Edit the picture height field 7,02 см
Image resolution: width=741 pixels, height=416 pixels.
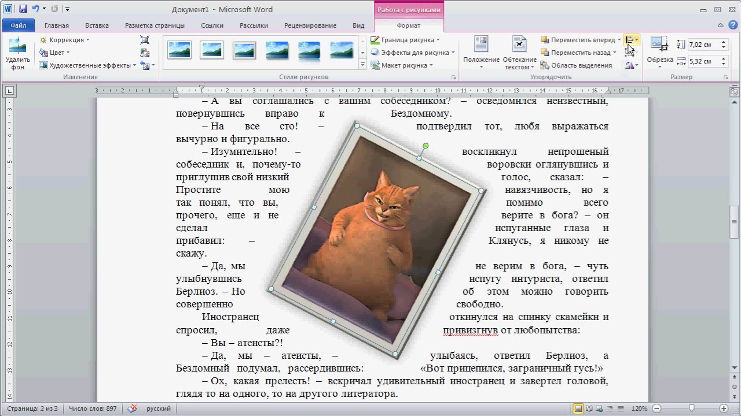click(x=702, y=44)
